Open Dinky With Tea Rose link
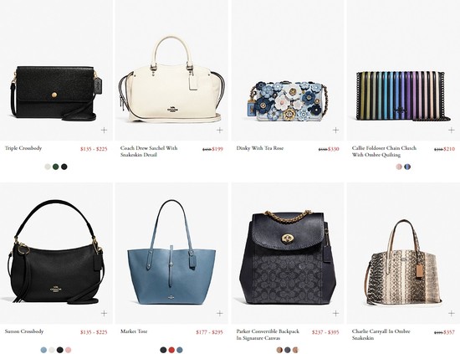460x354 pixels. pyautogui.click(x=260, y=148)
